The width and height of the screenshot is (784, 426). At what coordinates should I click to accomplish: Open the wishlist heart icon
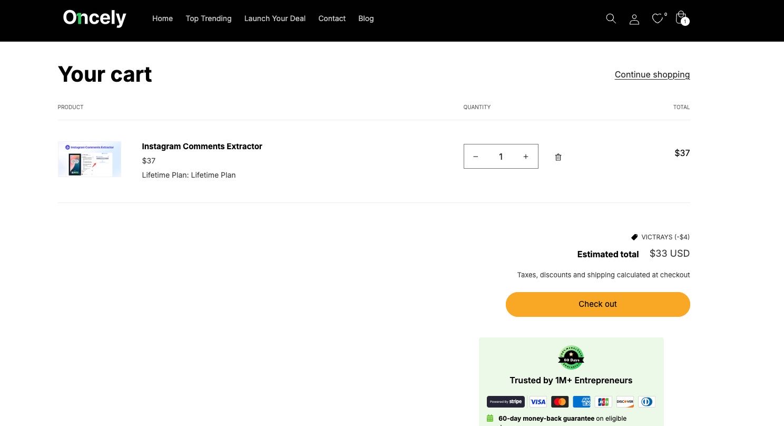coord(658,18)
